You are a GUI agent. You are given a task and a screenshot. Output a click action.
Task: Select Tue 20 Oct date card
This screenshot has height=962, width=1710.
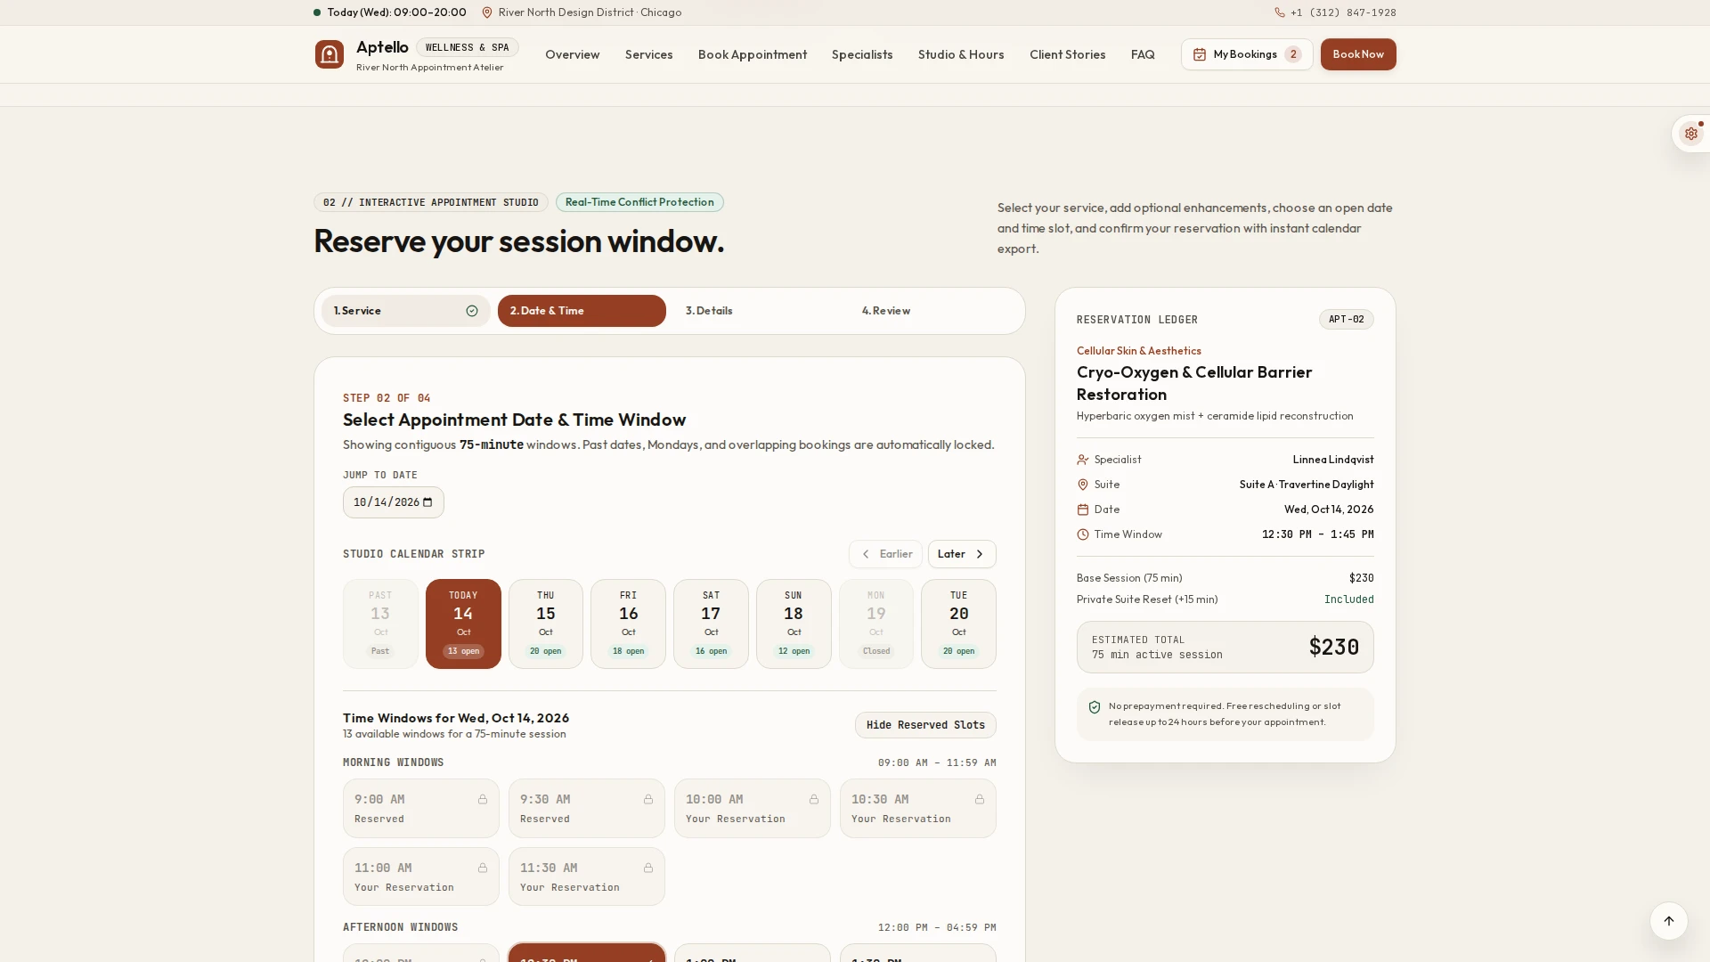[x=958, y=624]
